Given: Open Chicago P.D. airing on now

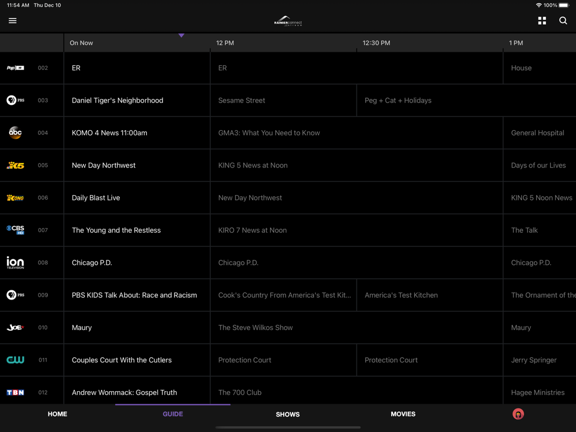Looking at the screenshot, I should (x=137, y=263).
